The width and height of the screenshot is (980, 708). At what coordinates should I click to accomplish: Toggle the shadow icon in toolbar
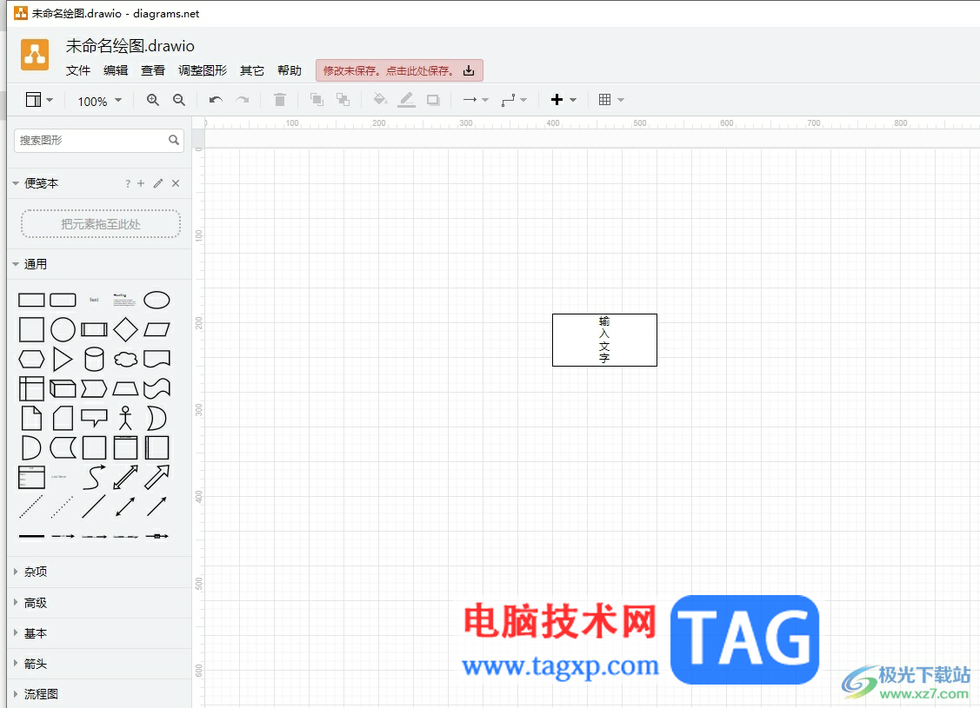coord(433,100)
